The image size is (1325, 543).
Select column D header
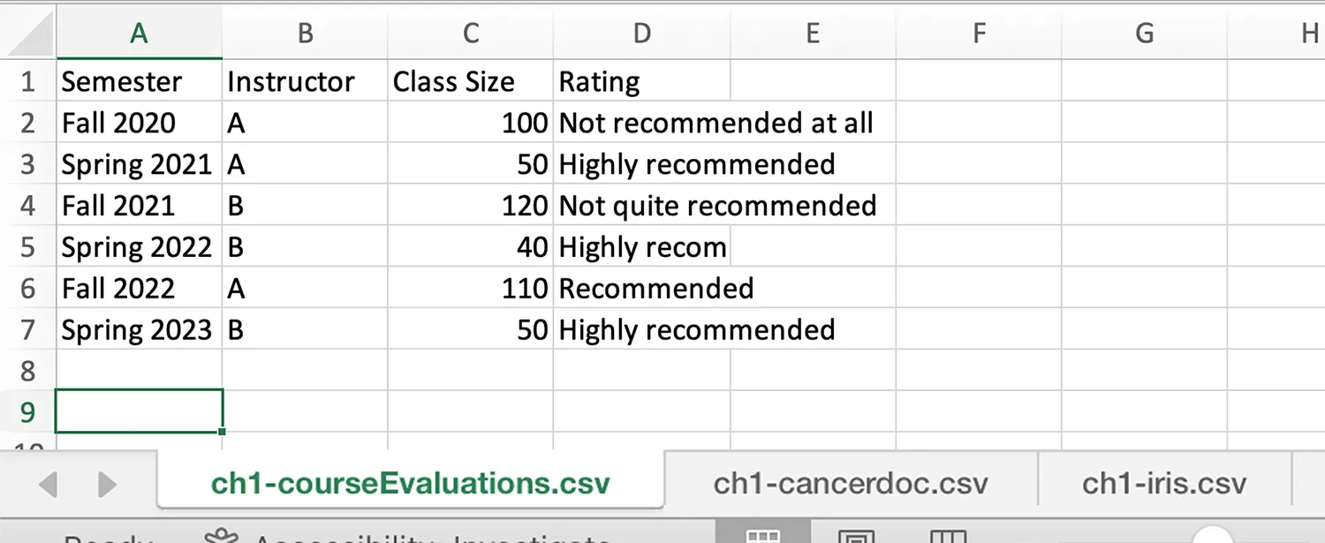point(641,33)
